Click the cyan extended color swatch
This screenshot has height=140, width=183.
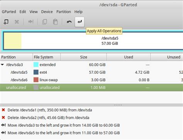tap(36, 65)
